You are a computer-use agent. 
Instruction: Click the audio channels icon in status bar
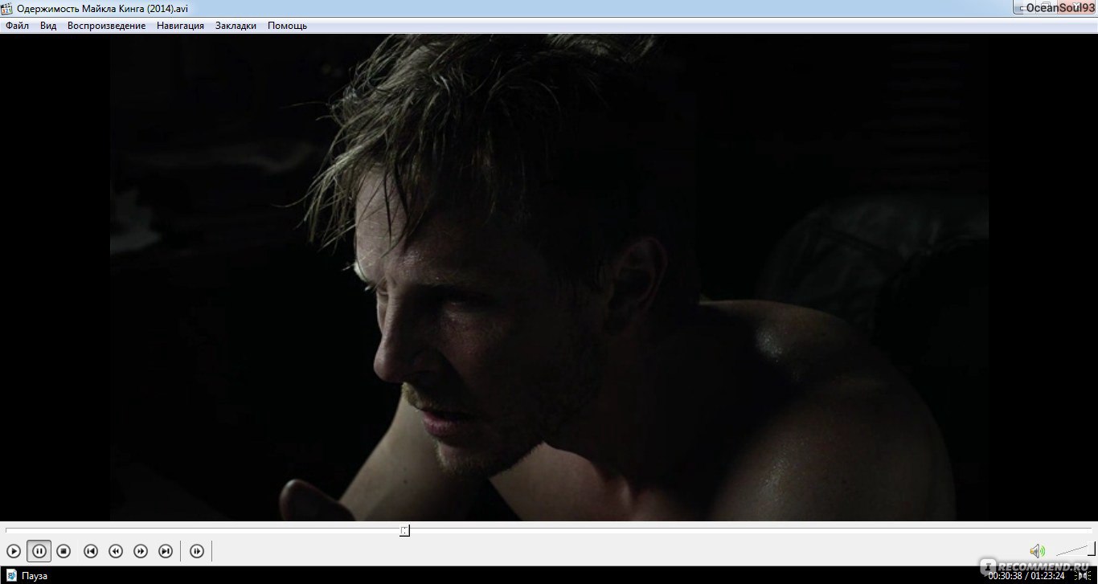pos(1082,575)
